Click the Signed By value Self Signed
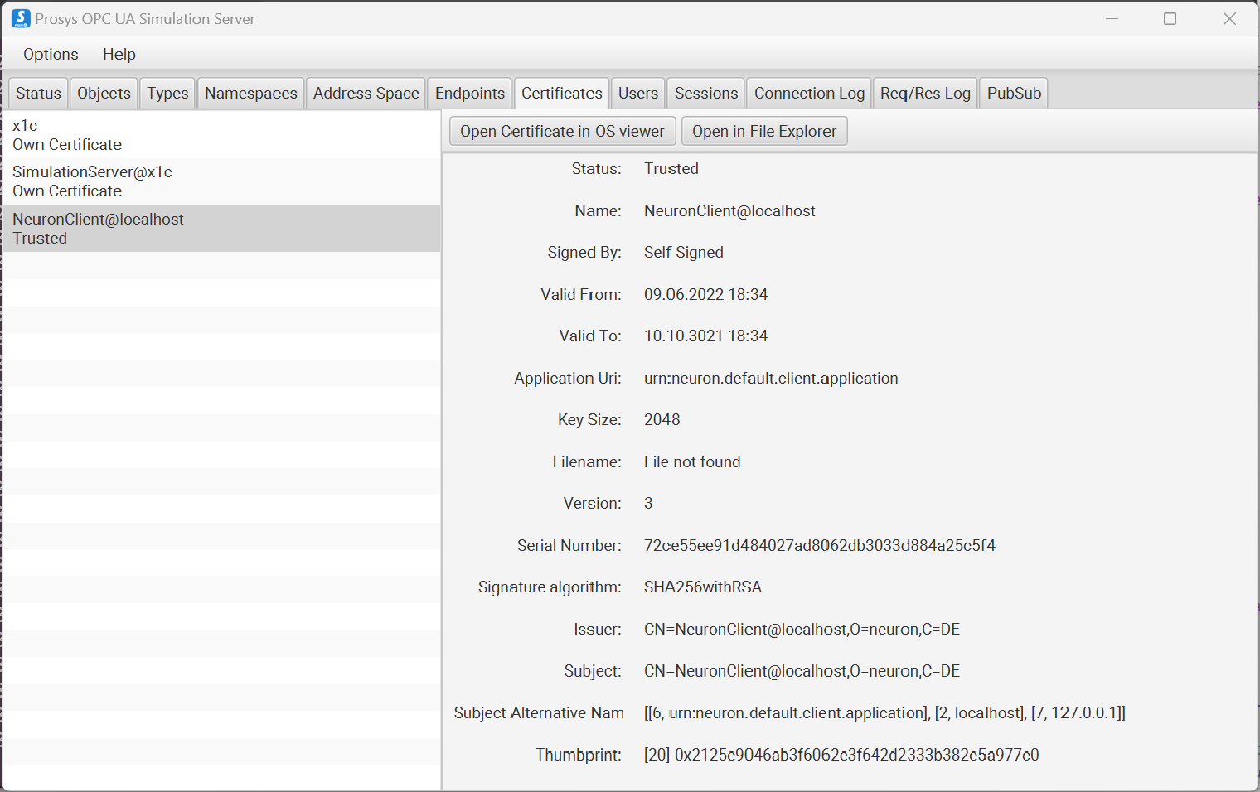Image resolution: width=1260 pixels, height=792 pixels. pos(684,253)
